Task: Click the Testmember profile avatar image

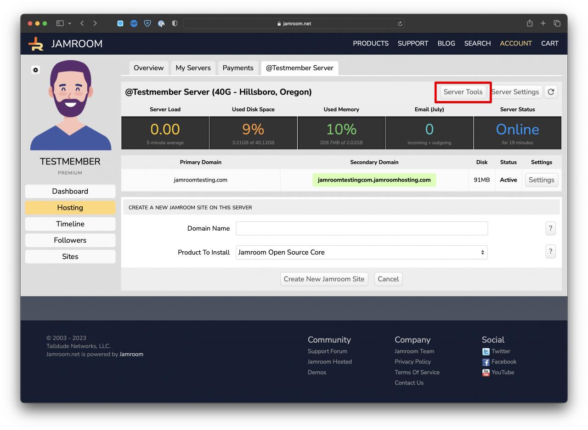Action: point(70,107)
